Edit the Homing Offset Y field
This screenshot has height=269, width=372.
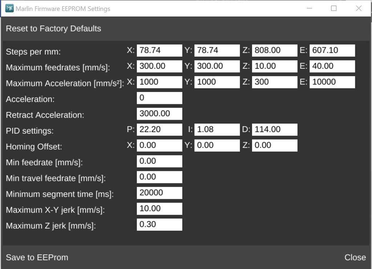click(x=217, y=145)
